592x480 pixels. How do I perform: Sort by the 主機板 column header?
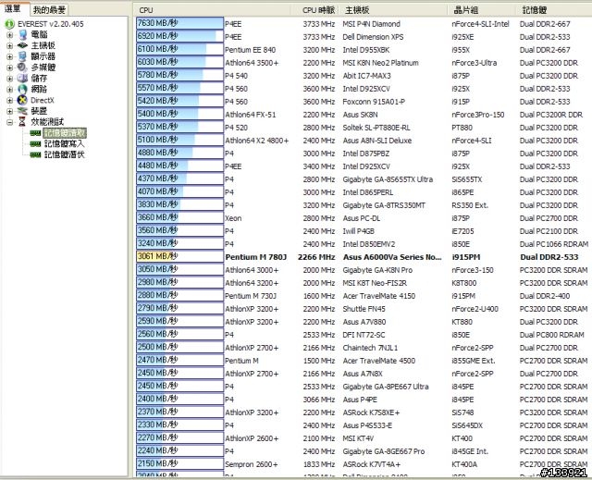392,10
